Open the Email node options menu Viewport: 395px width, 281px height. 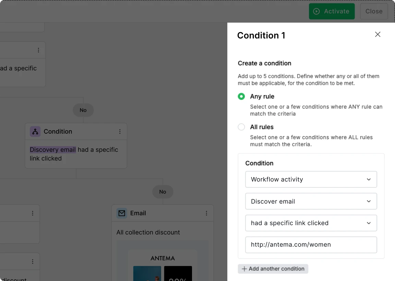pyautogui.click(x=206, y=213)
